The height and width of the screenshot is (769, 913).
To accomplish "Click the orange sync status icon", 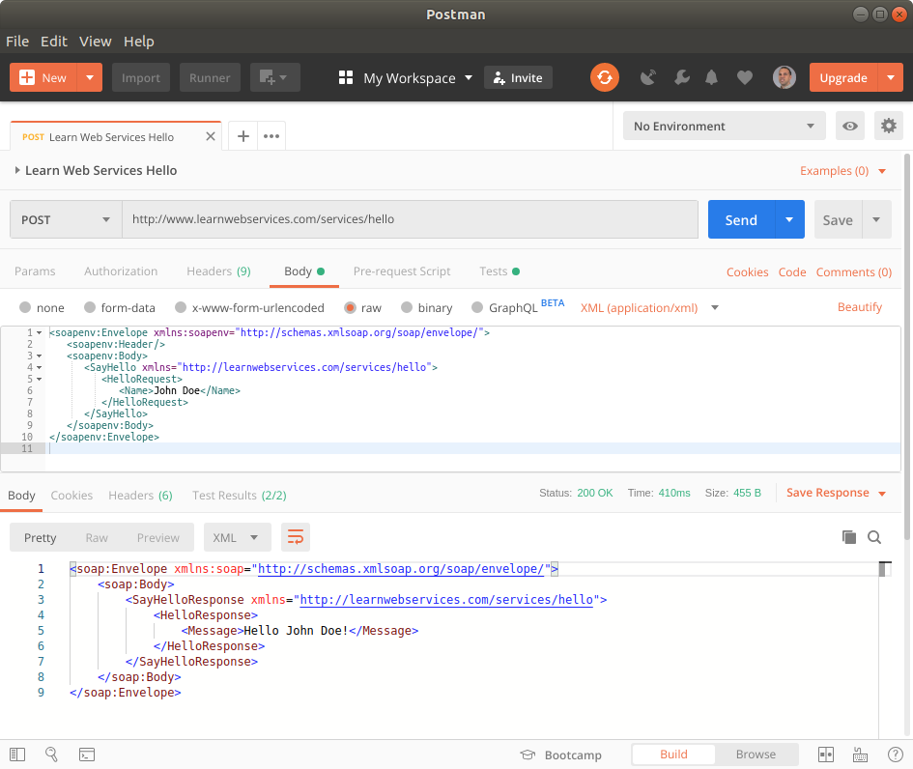I will pos(605,77).
